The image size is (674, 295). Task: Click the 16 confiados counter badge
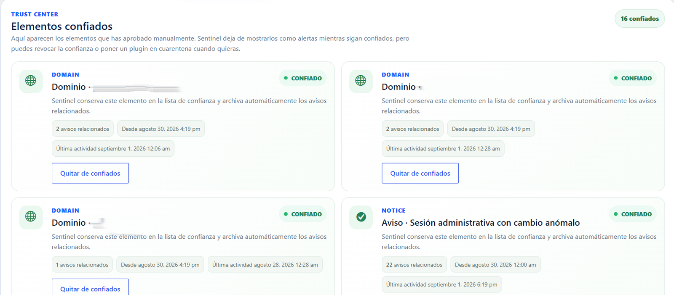[x=639, y=19]
